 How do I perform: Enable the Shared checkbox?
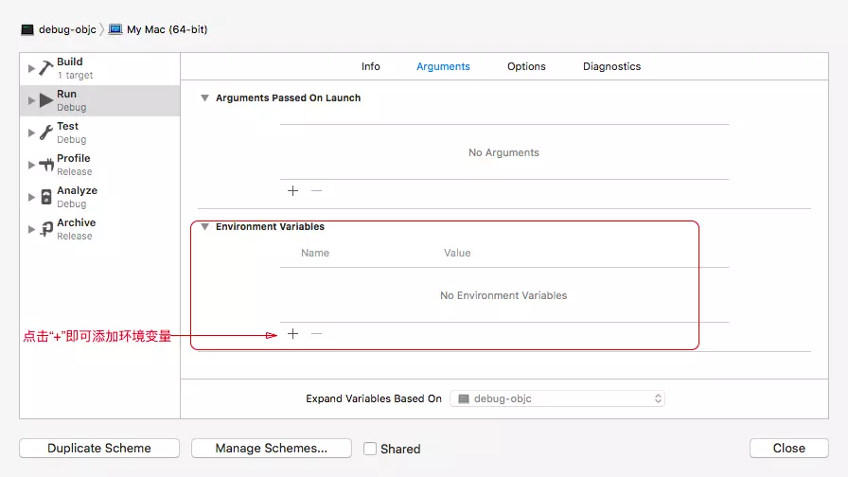pyautogui.click(x=370, y=449)
